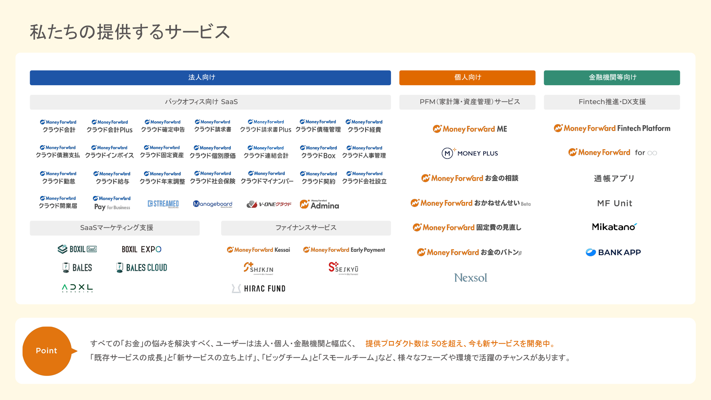
Task: Click the MONEY PLUS logo
Action: [x=470, y=153]
